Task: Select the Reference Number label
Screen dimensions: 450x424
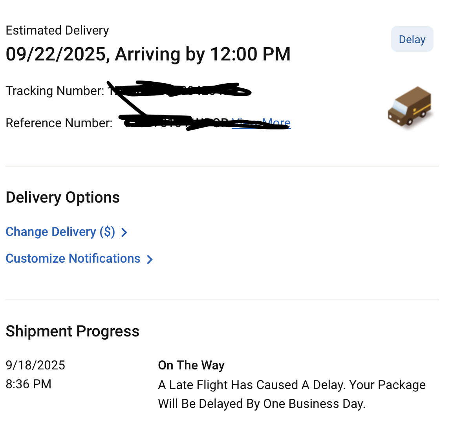Action: pyautogui.click(x=58, y=123)
